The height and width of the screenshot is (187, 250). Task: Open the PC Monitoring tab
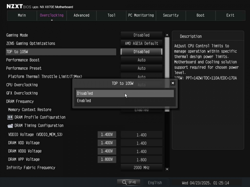(141, 16)
